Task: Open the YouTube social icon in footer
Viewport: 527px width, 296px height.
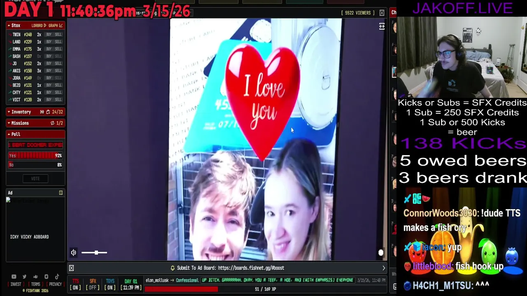Action: [x=14, y=277]
